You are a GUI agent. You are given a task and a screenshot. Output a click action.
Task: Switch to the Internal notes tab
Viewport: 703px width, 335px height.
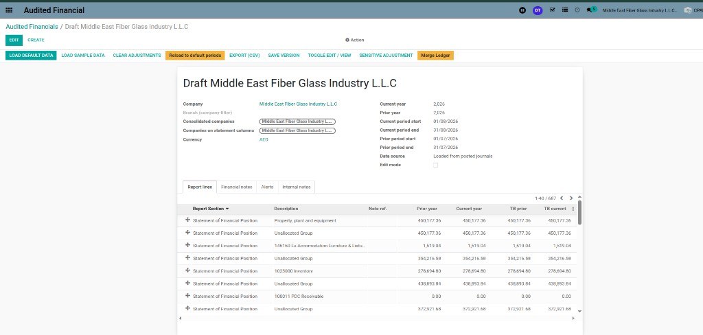(297, 187)
